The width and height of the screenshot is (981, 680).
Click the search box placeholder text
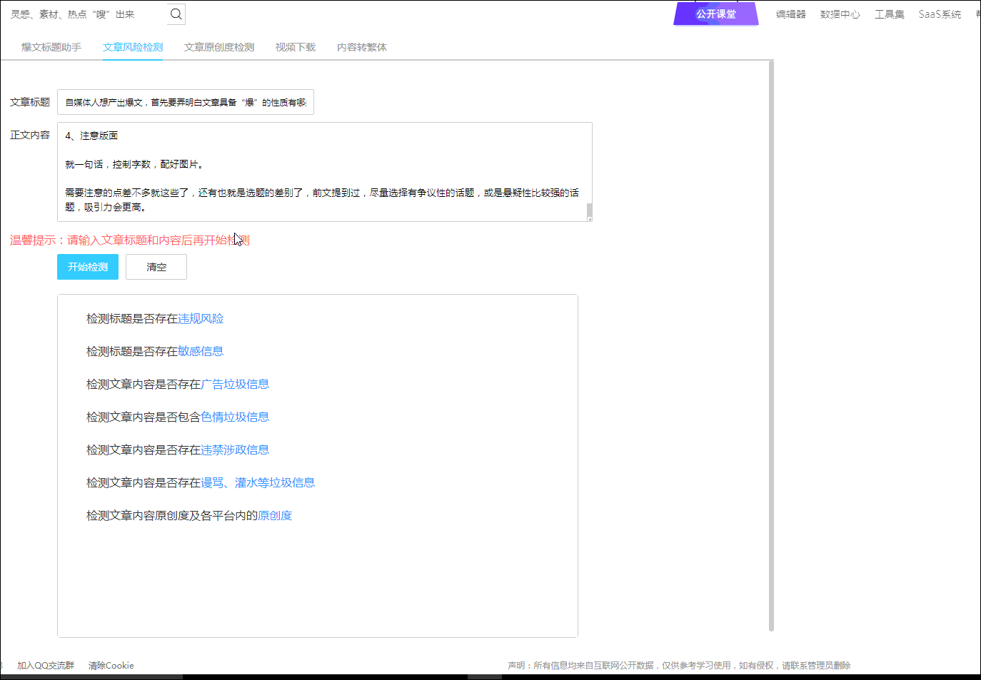[x=72, y=14]
